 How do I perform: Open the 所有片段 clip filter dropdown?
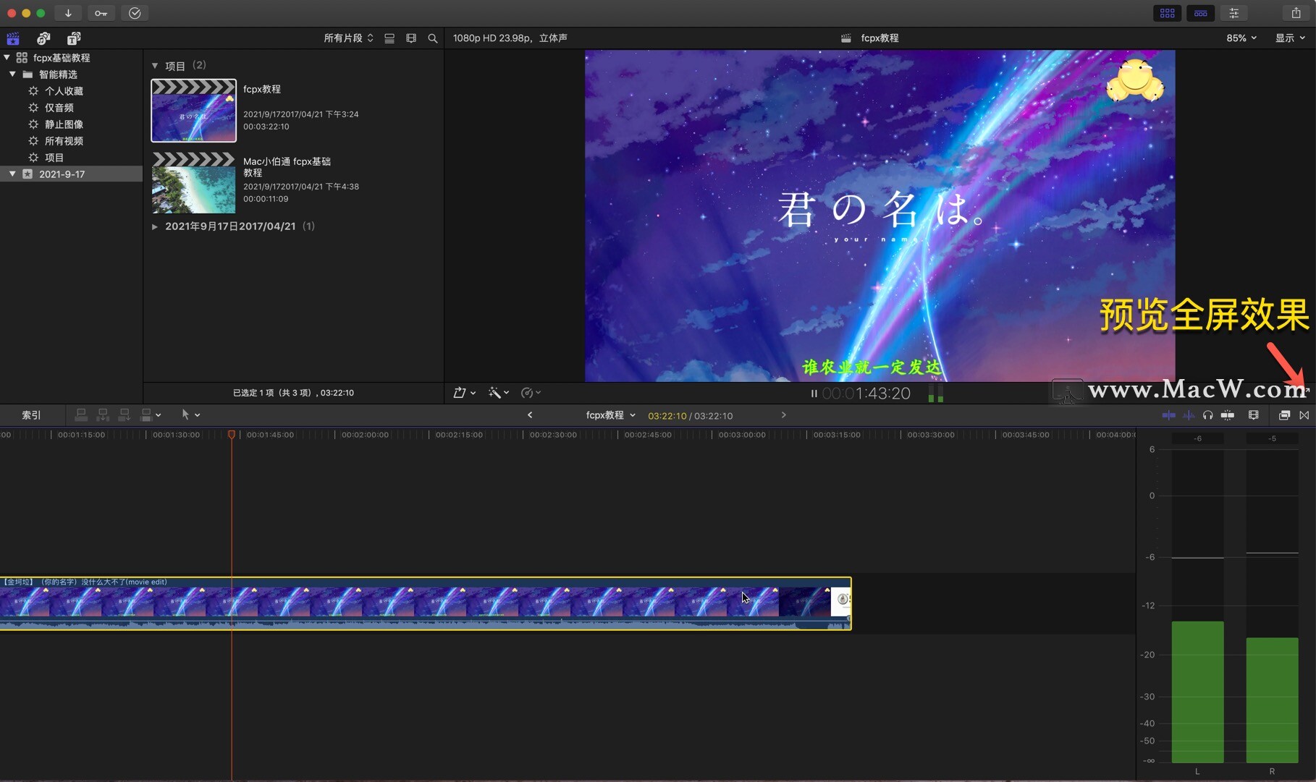pyautogui.click(x=348, y=38)
